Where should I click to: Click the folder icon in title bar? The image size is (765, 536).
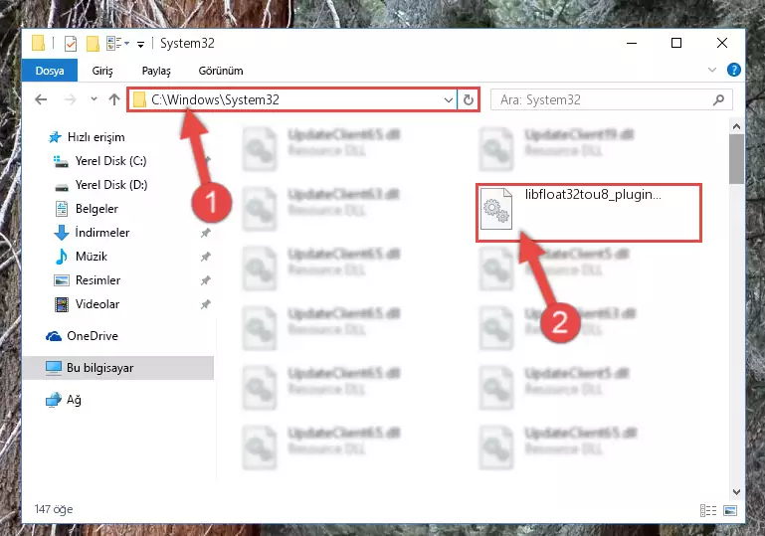[x=39, y=43]
